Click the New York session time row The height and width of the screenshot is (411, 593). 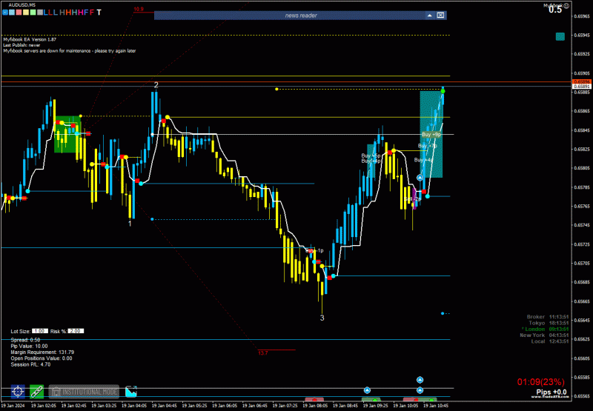click(545, 335)
